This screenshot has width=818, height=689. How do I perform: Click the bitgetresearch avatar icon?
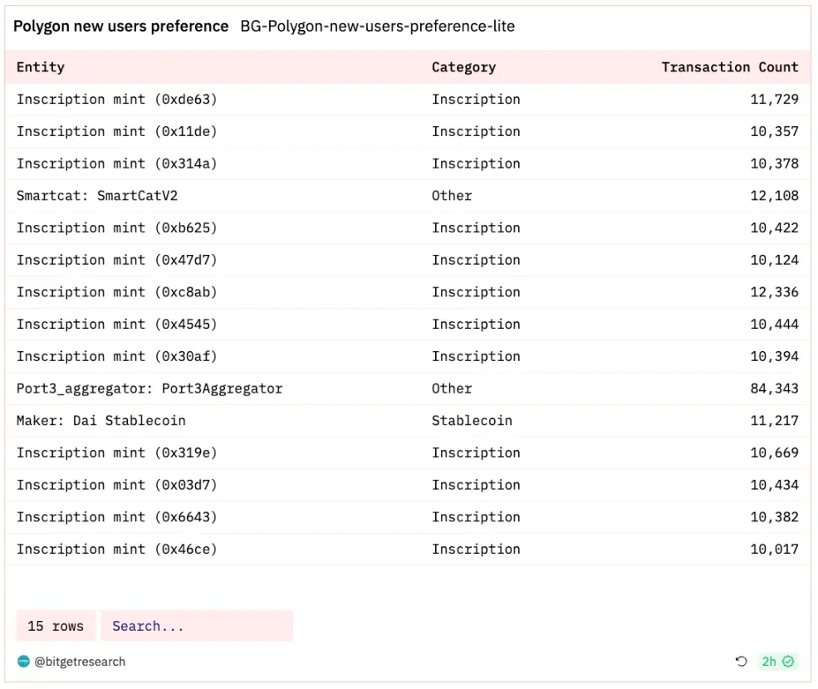point(23,662)
